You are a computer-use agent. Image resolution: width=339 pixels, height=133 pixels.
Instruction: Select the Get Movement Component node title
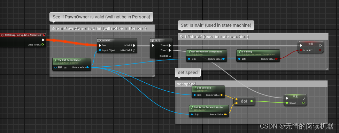pyautogui.click(x=206, y=51)
